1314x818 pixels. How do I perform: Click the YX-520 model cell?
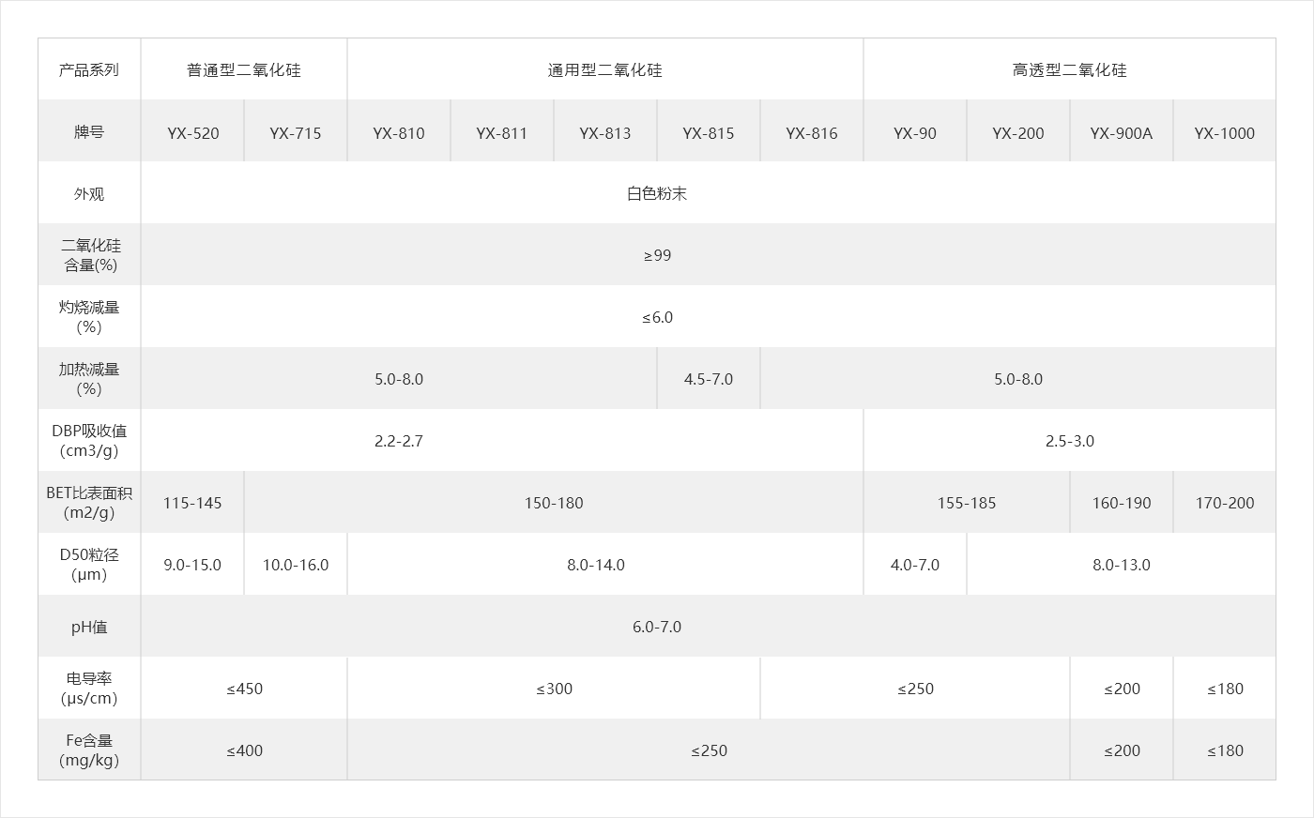(192, 132)
